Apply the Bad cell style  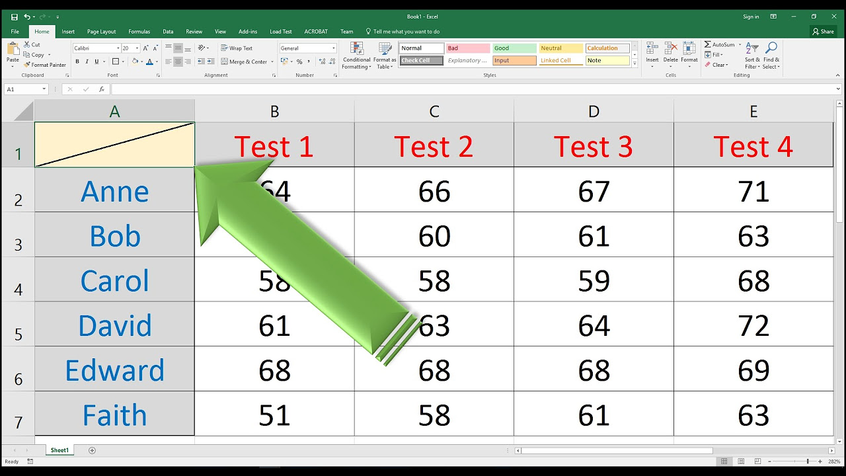(x=468, y=48)
